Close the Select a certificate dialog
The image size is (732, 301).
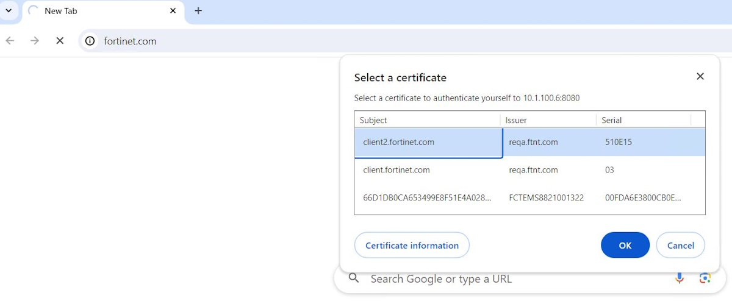click(x=700, y=76)
